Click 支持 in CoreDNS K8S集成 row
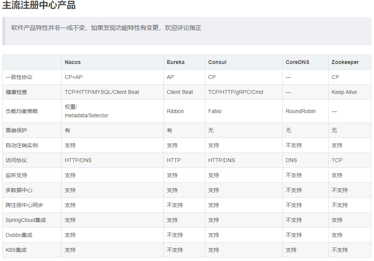The width and height of the screenshot is (374, 261). (x=291, y=250)
